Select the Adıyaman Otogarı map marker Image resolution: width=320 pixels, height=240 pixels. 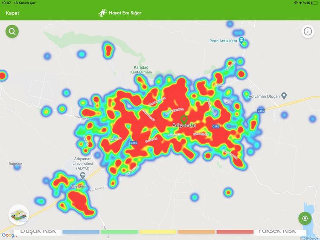pos(285,96)
